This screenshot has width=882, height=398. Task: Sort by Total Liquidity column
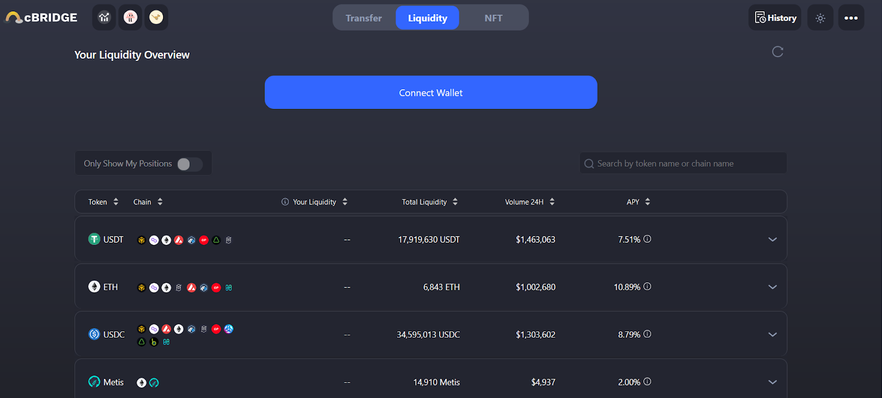(x=429, y=202)
